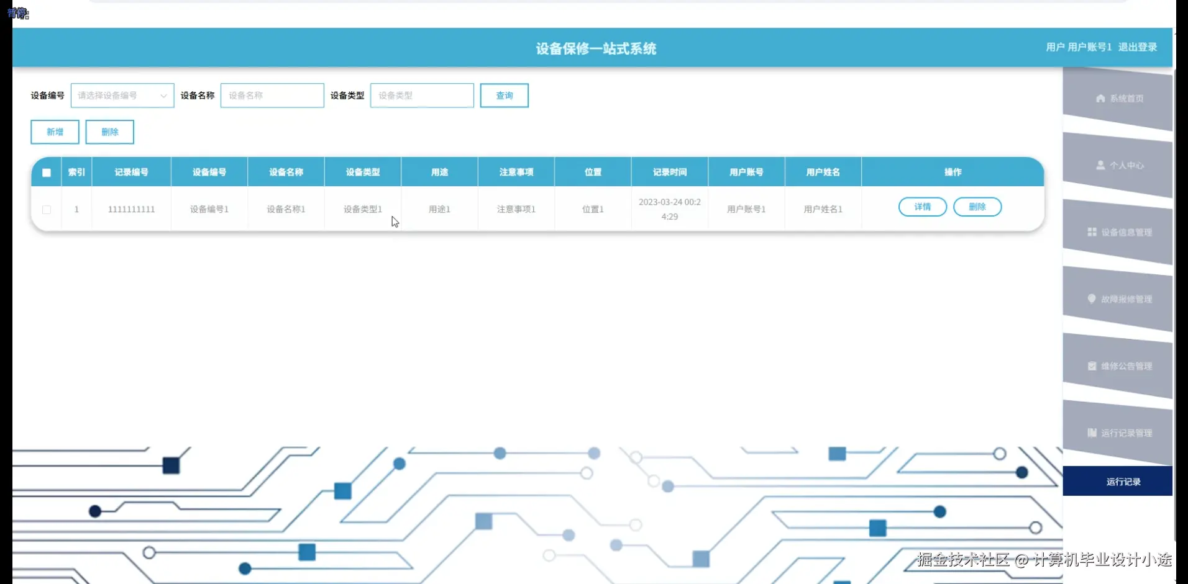This screenshot has height=584, width=1188.
Task: Select the cell 设备名称1
Action: click(286, 209)
